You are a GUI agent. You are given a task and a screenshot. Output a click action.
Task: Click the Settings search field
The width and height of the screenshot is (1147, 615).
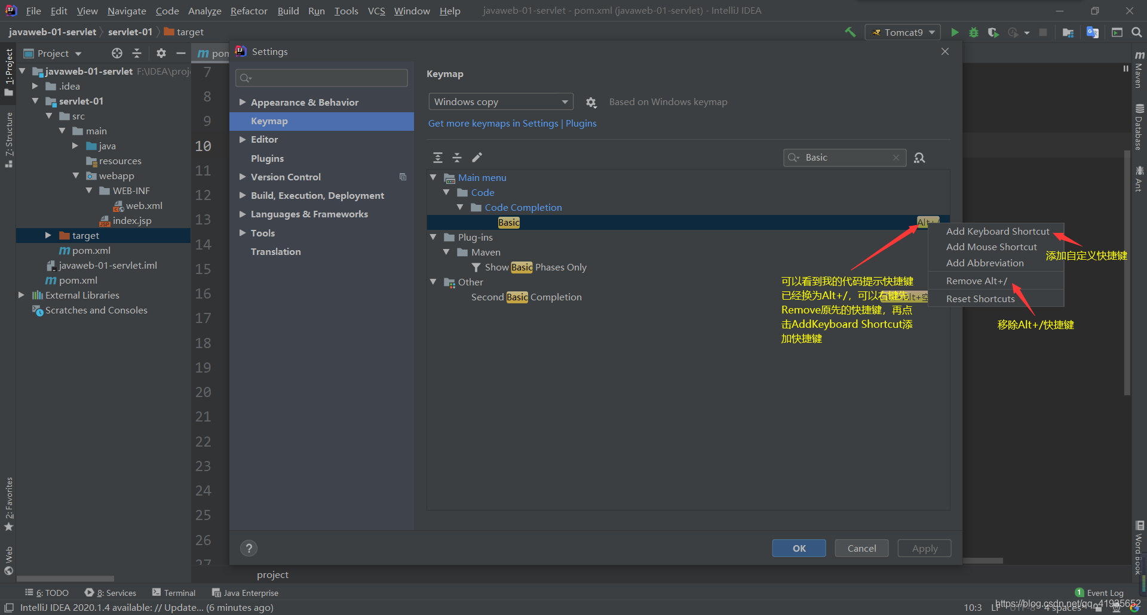321,78
